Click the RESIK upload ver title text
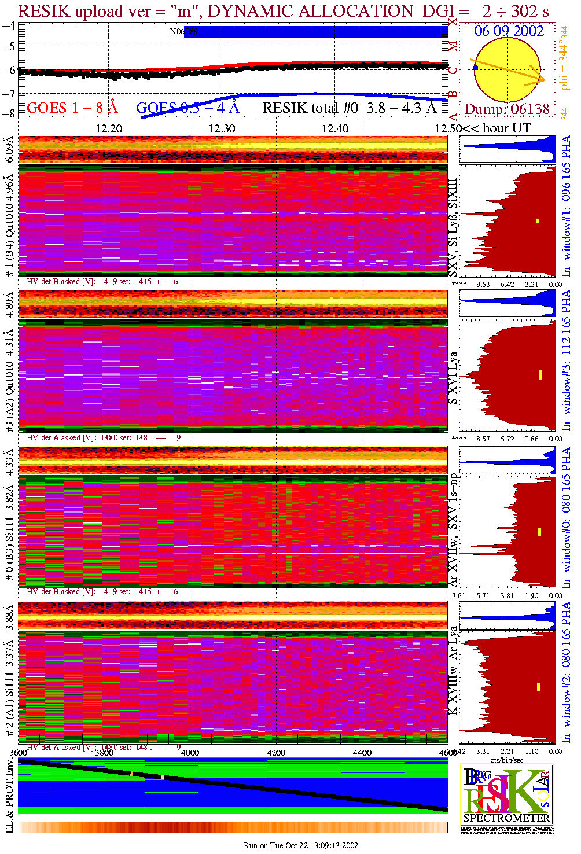The image size is (581, 854). point(284,10)
